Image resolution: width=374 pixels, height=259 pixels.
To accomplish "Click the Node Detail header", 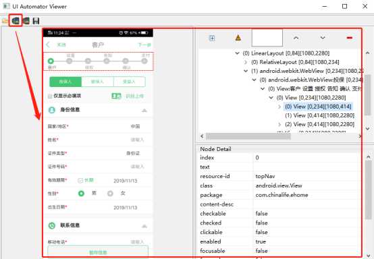I will pyautogui.click(x=215, y=149).
